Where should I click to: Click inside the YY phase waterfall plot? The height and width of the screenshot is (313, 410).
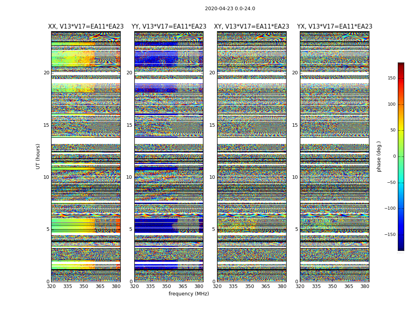coord(169,156)
